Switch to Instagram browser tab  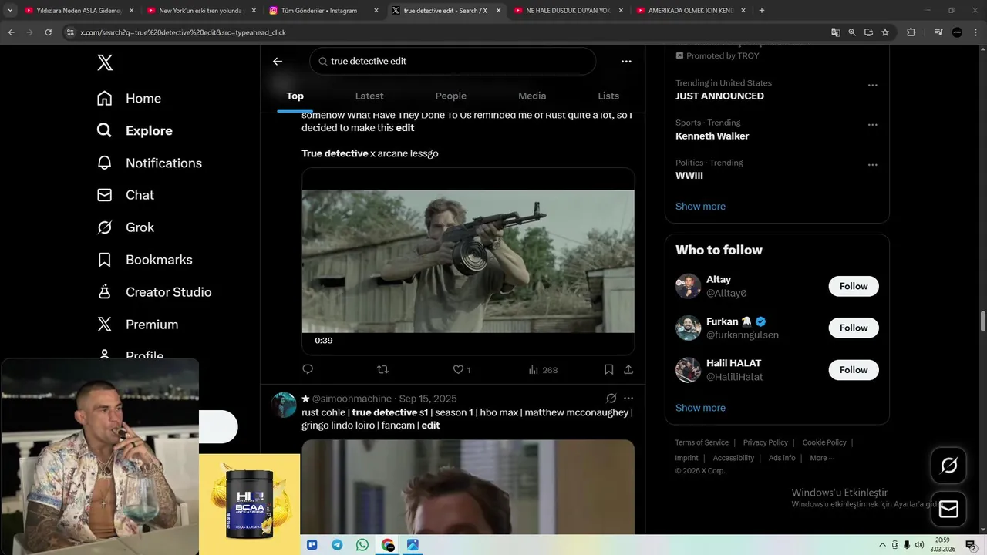coord(323,11)
